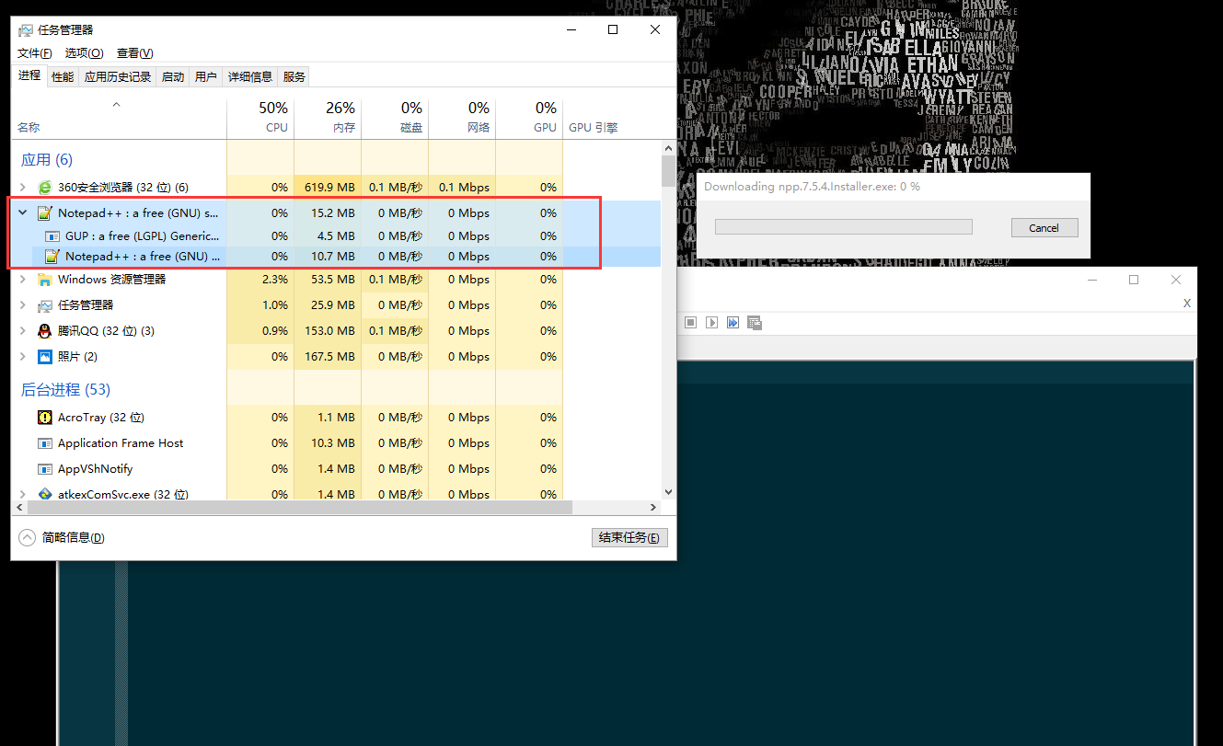The width and height of the screenshot is (1223, 746).
Task: Click the 360安全浏览器 browser icon
Action: (45, 187)
